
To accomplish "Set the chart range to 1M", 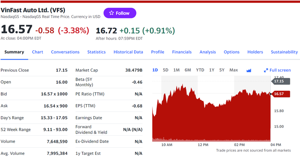I will point(177,70).
